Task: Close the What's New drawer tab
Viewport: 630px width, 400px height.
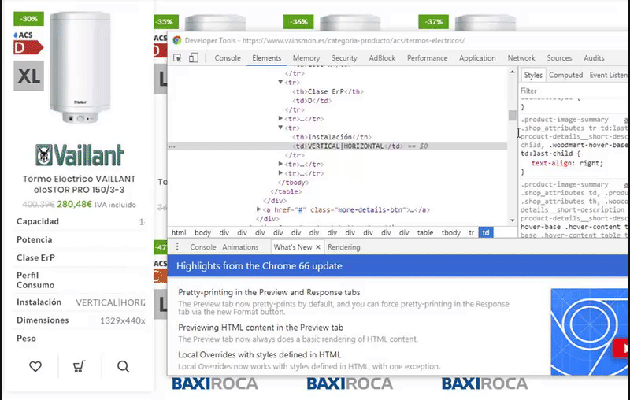Action: pos(318,247)
